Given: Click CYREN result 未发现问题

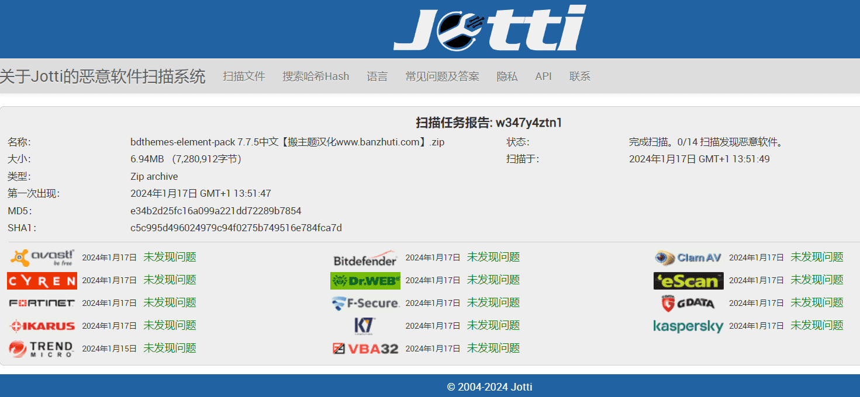Looking at the screenshot, I should (170, 280).
